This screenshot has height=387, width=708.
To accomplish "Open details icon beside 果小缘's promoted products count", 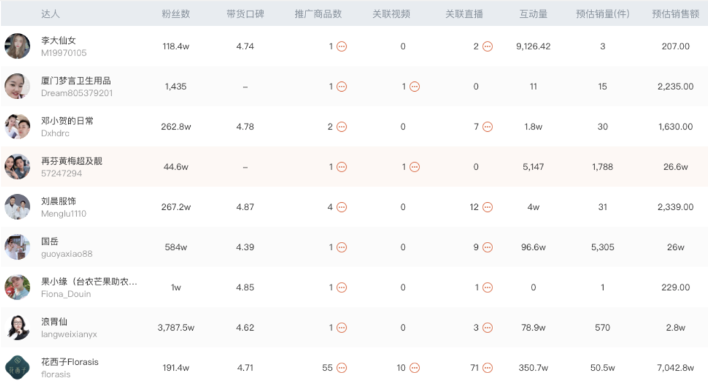I will point(342,288).
